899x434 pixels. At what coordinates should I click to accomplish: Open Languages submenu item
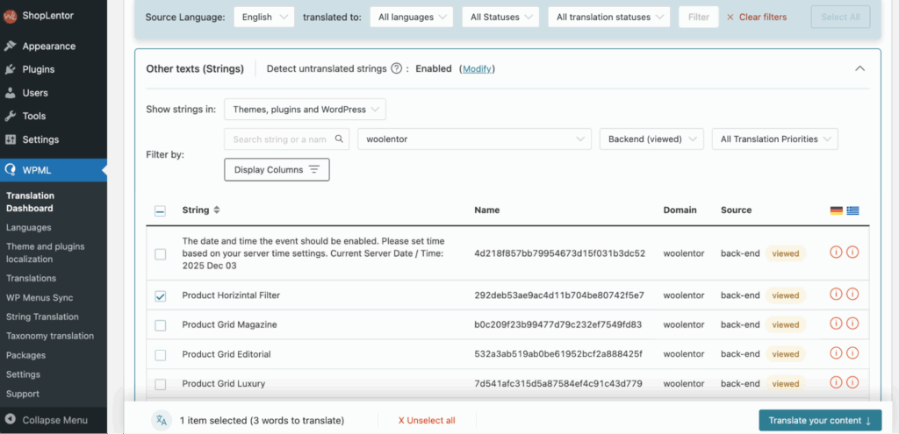[29, 227]
